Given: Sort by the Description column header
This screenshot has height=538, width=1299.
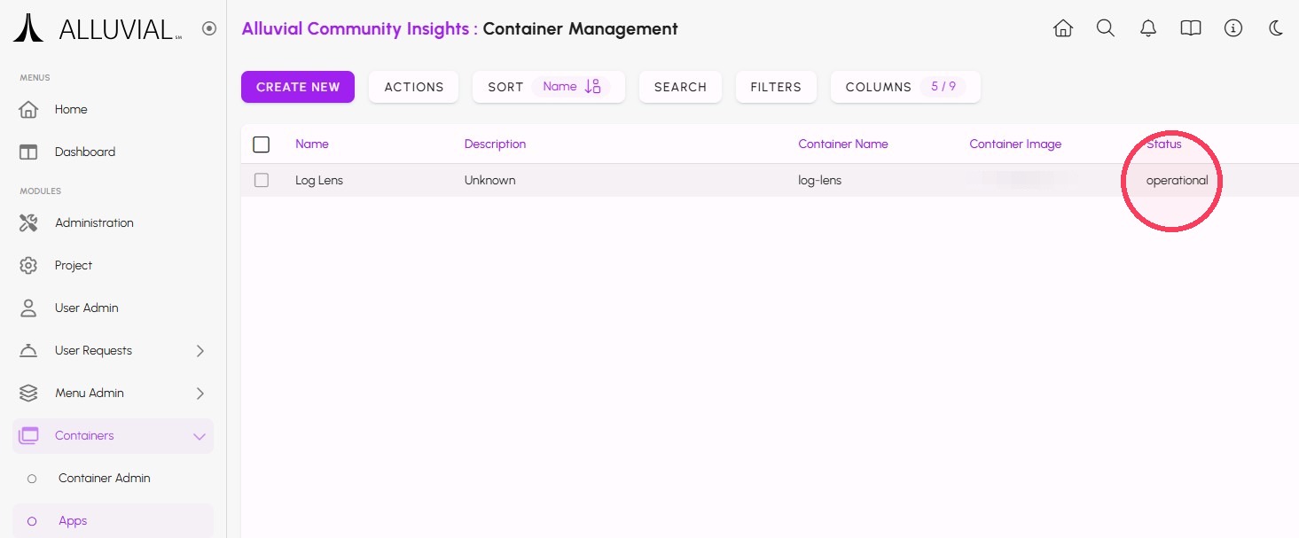Looking at the screenshot, I should (495, 144).
